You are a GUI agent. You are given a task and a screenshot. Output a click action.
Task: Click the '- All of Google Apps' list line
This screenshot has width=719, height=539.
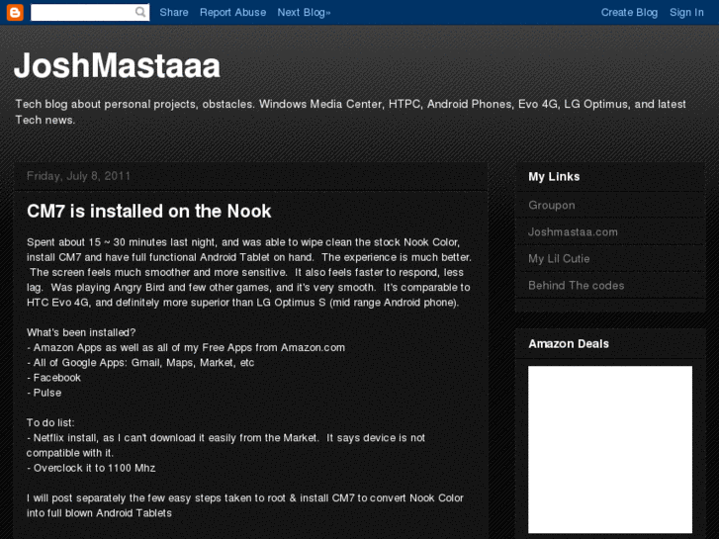click(140, 362)
